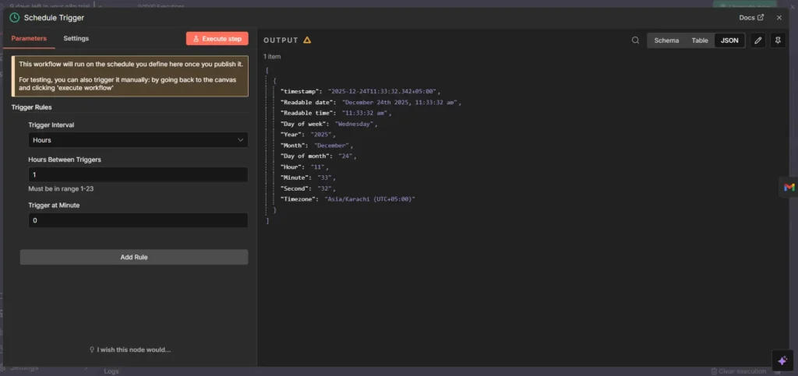Click the "Readable date" JSON key

tap(308, 102)
